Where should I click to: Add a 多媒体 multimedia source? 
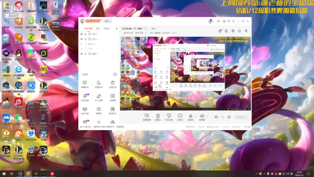coord(180,117)
